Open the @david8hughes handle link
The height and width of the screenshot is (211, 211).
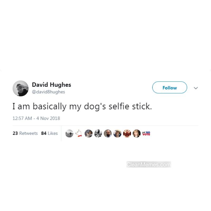tap(49, 92)
